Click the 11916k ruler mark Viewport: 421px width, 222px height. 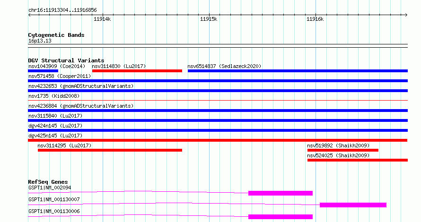click(x=315, y=19)
